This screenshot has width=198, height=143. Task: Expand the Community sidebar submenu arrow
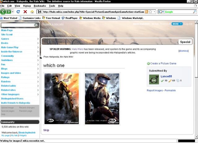coord(38,56)
